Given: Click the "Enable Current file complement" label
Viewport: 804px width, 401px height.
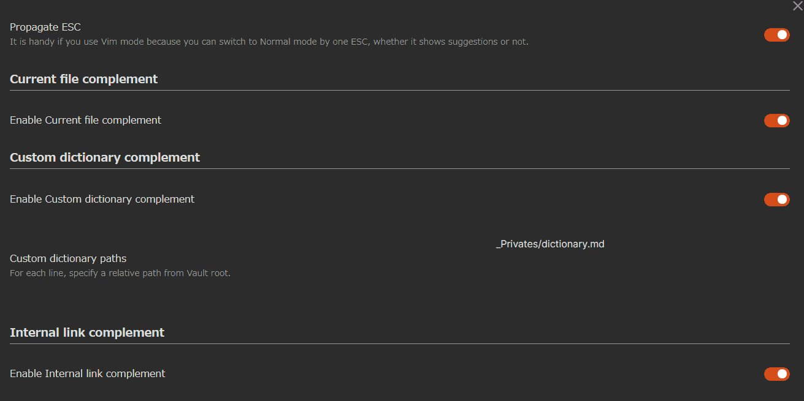Looking at the screenshot, I should tap(85, 120).
